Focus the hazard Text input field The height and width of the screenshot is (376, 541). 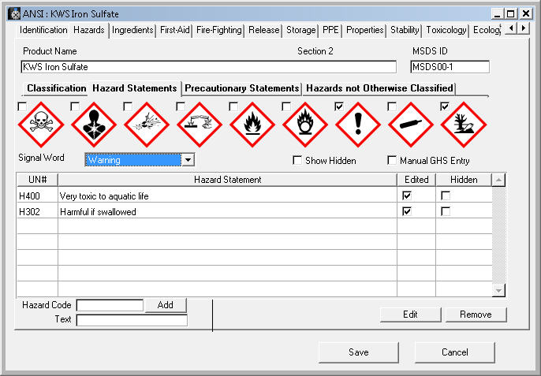tap(132, 320)
